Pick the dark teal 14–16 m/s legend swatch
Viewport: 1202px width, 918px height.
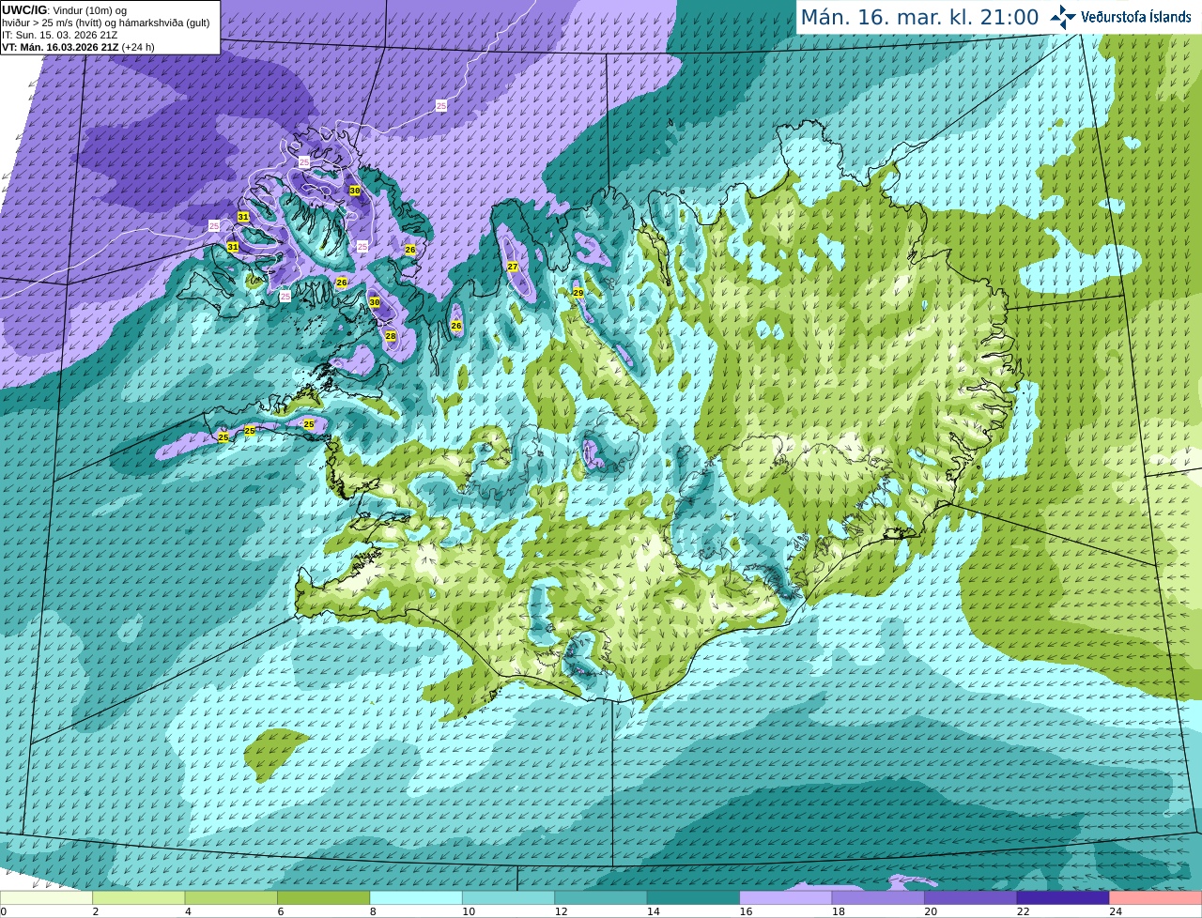[x=693, y=897]
